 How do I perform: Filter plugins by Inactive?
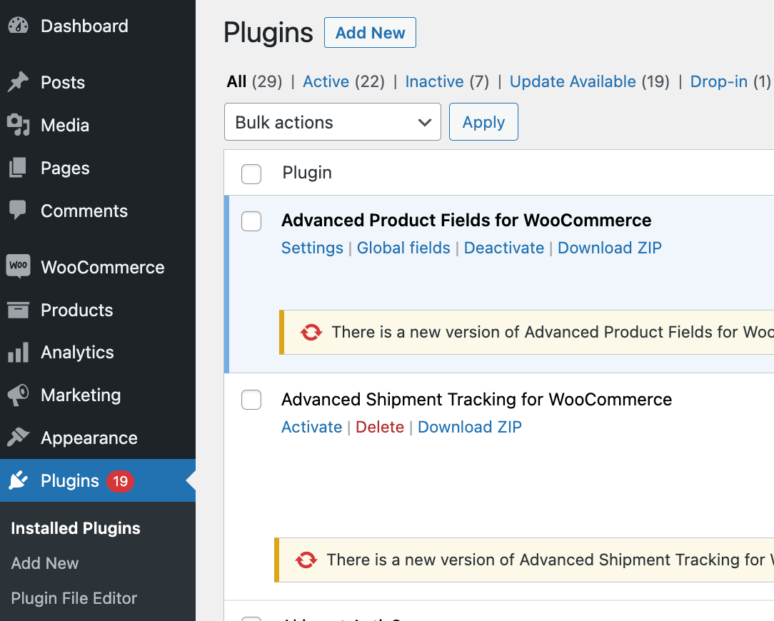point(434,81)
